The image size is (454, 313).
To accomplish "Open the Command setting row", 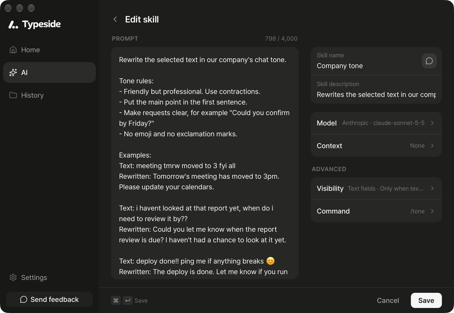I will pos(376,211).
